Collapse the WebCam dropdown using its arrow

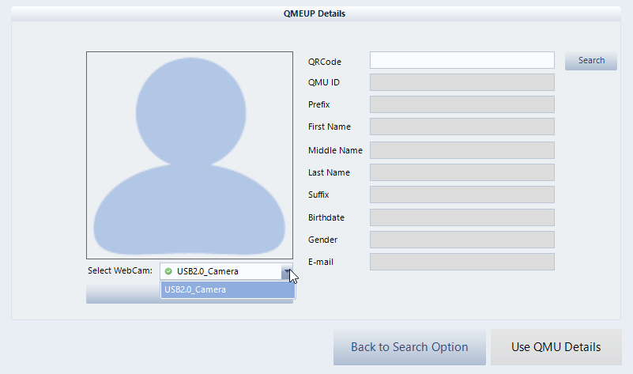tap(287, 271)
